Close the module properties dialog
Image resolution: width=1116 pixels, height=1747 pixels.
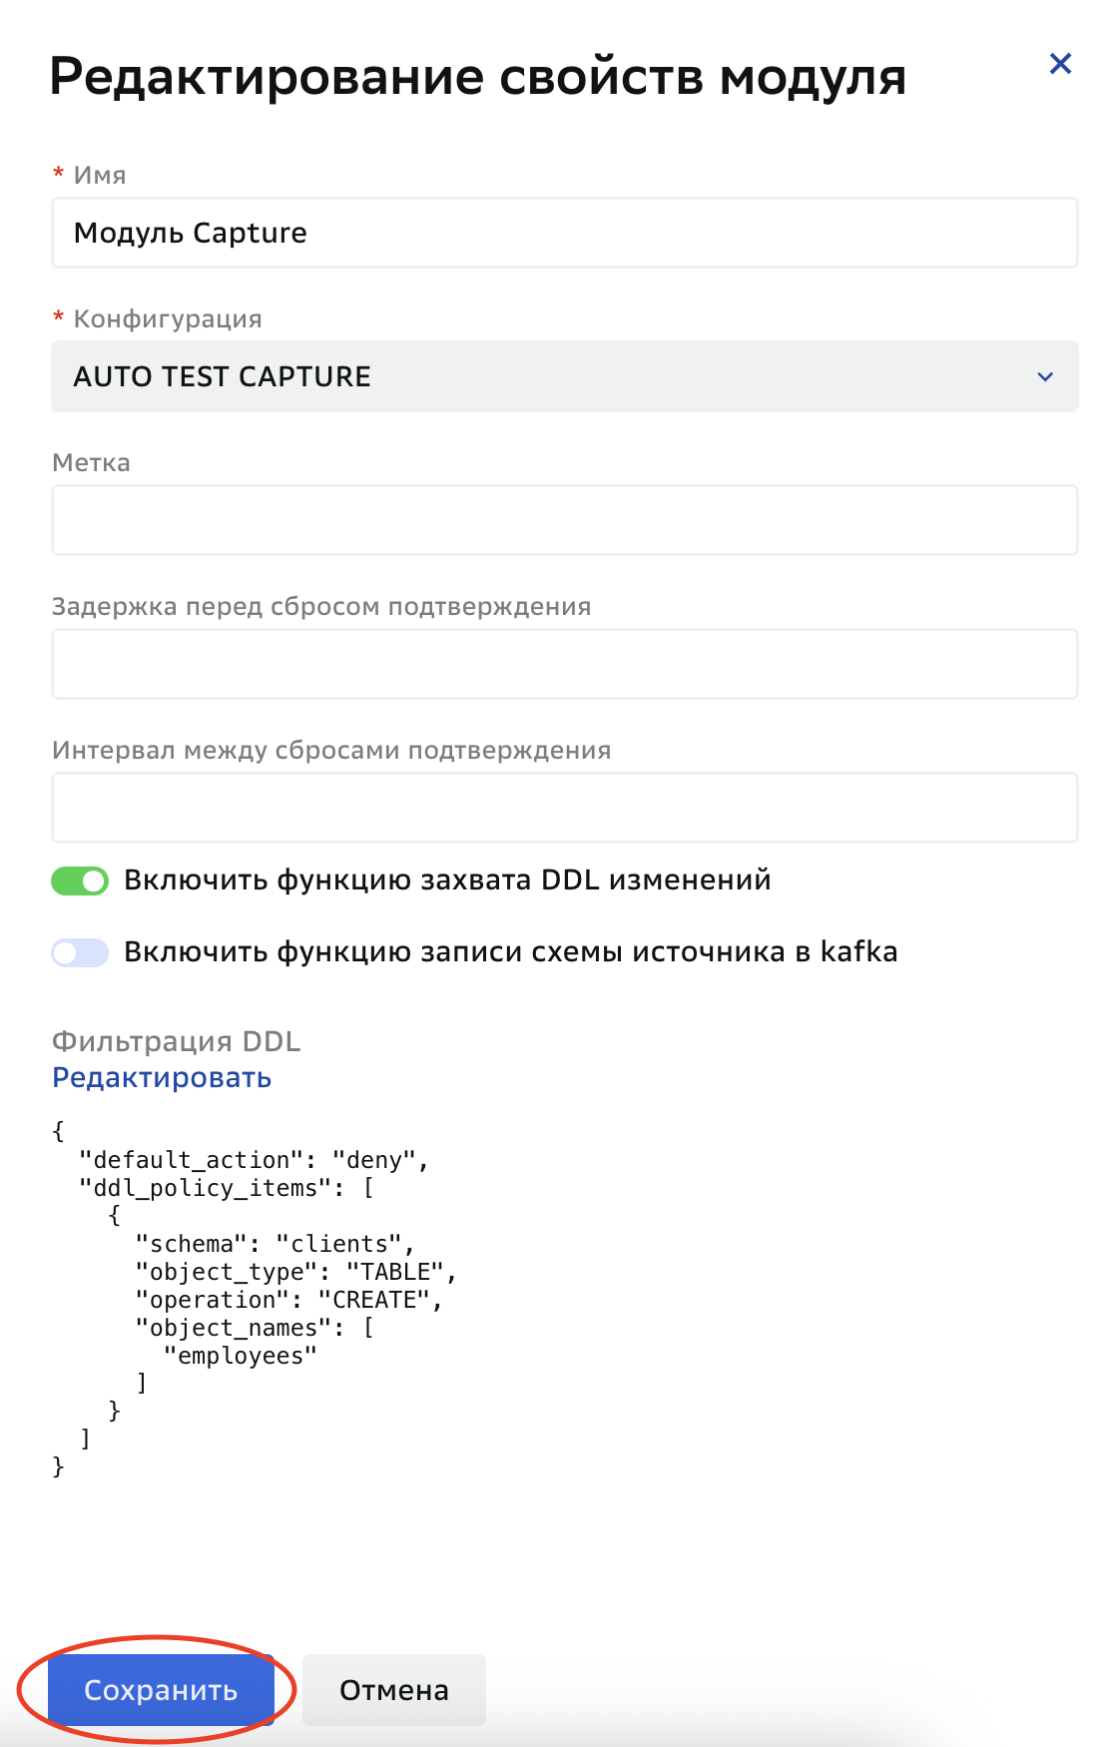[x=1060, y=64]
